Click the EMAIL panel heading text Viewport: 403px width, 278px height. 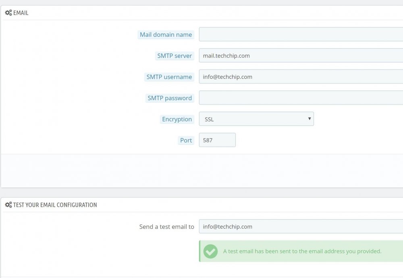point(21,13)
